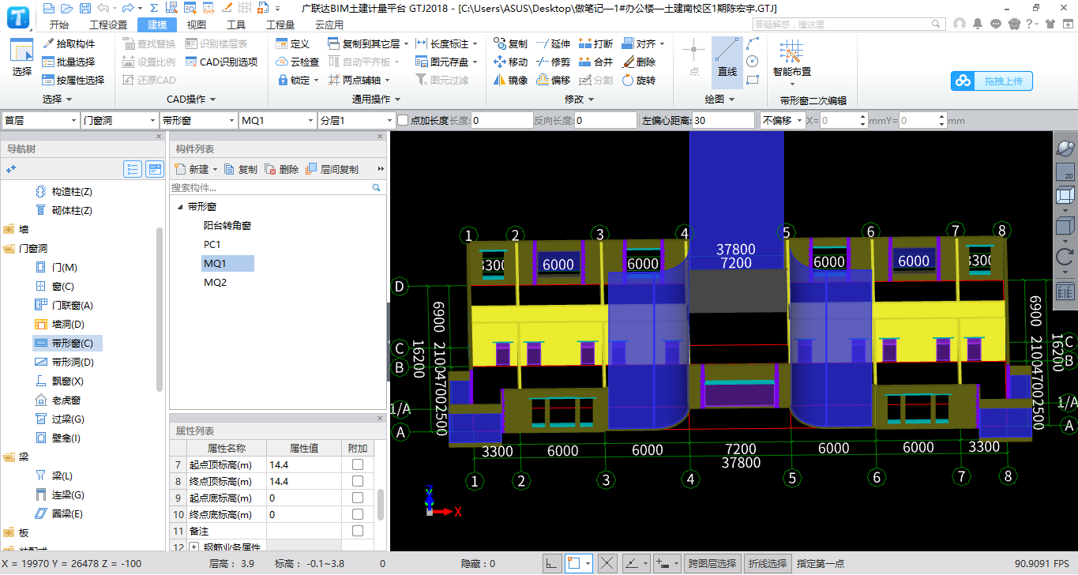Click the 延伸 extend tool

click(x=553, y=43)
